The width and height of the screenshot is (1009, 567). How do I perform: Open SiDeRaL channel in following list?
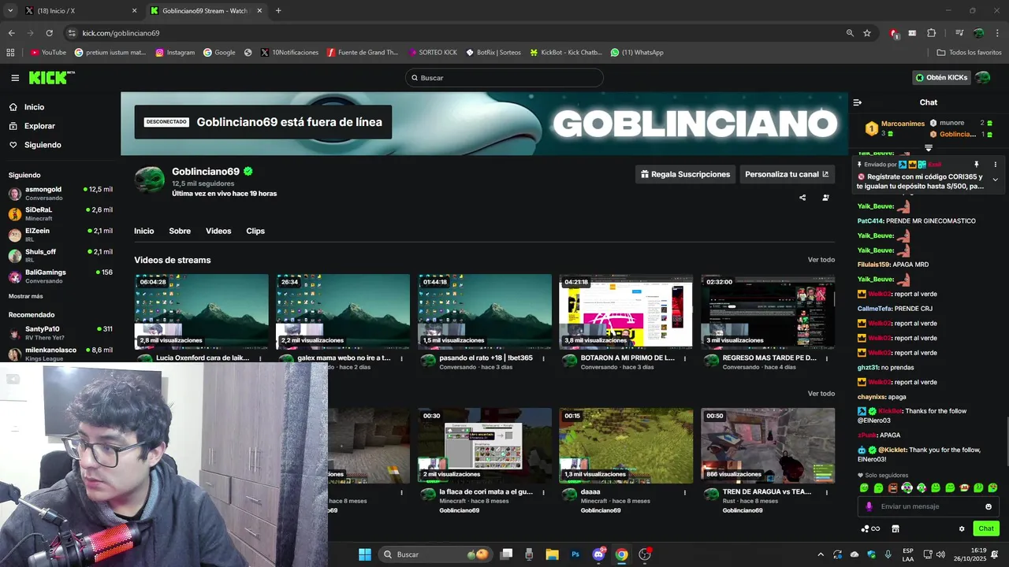[61, 213]
